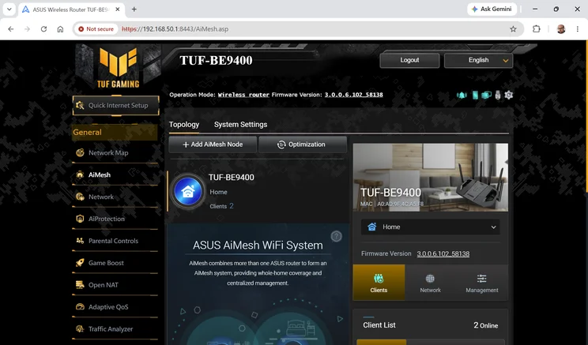This screenshot has width=588, height=345.
Task: Click the address bar URL
Action: coord(175,29)
